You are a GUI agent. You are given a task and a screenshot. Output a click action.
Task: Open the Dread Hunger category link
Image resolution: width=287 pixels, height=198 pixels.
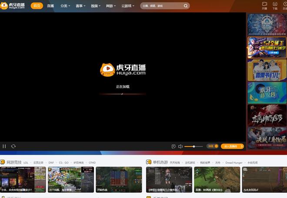coord(234,162)
